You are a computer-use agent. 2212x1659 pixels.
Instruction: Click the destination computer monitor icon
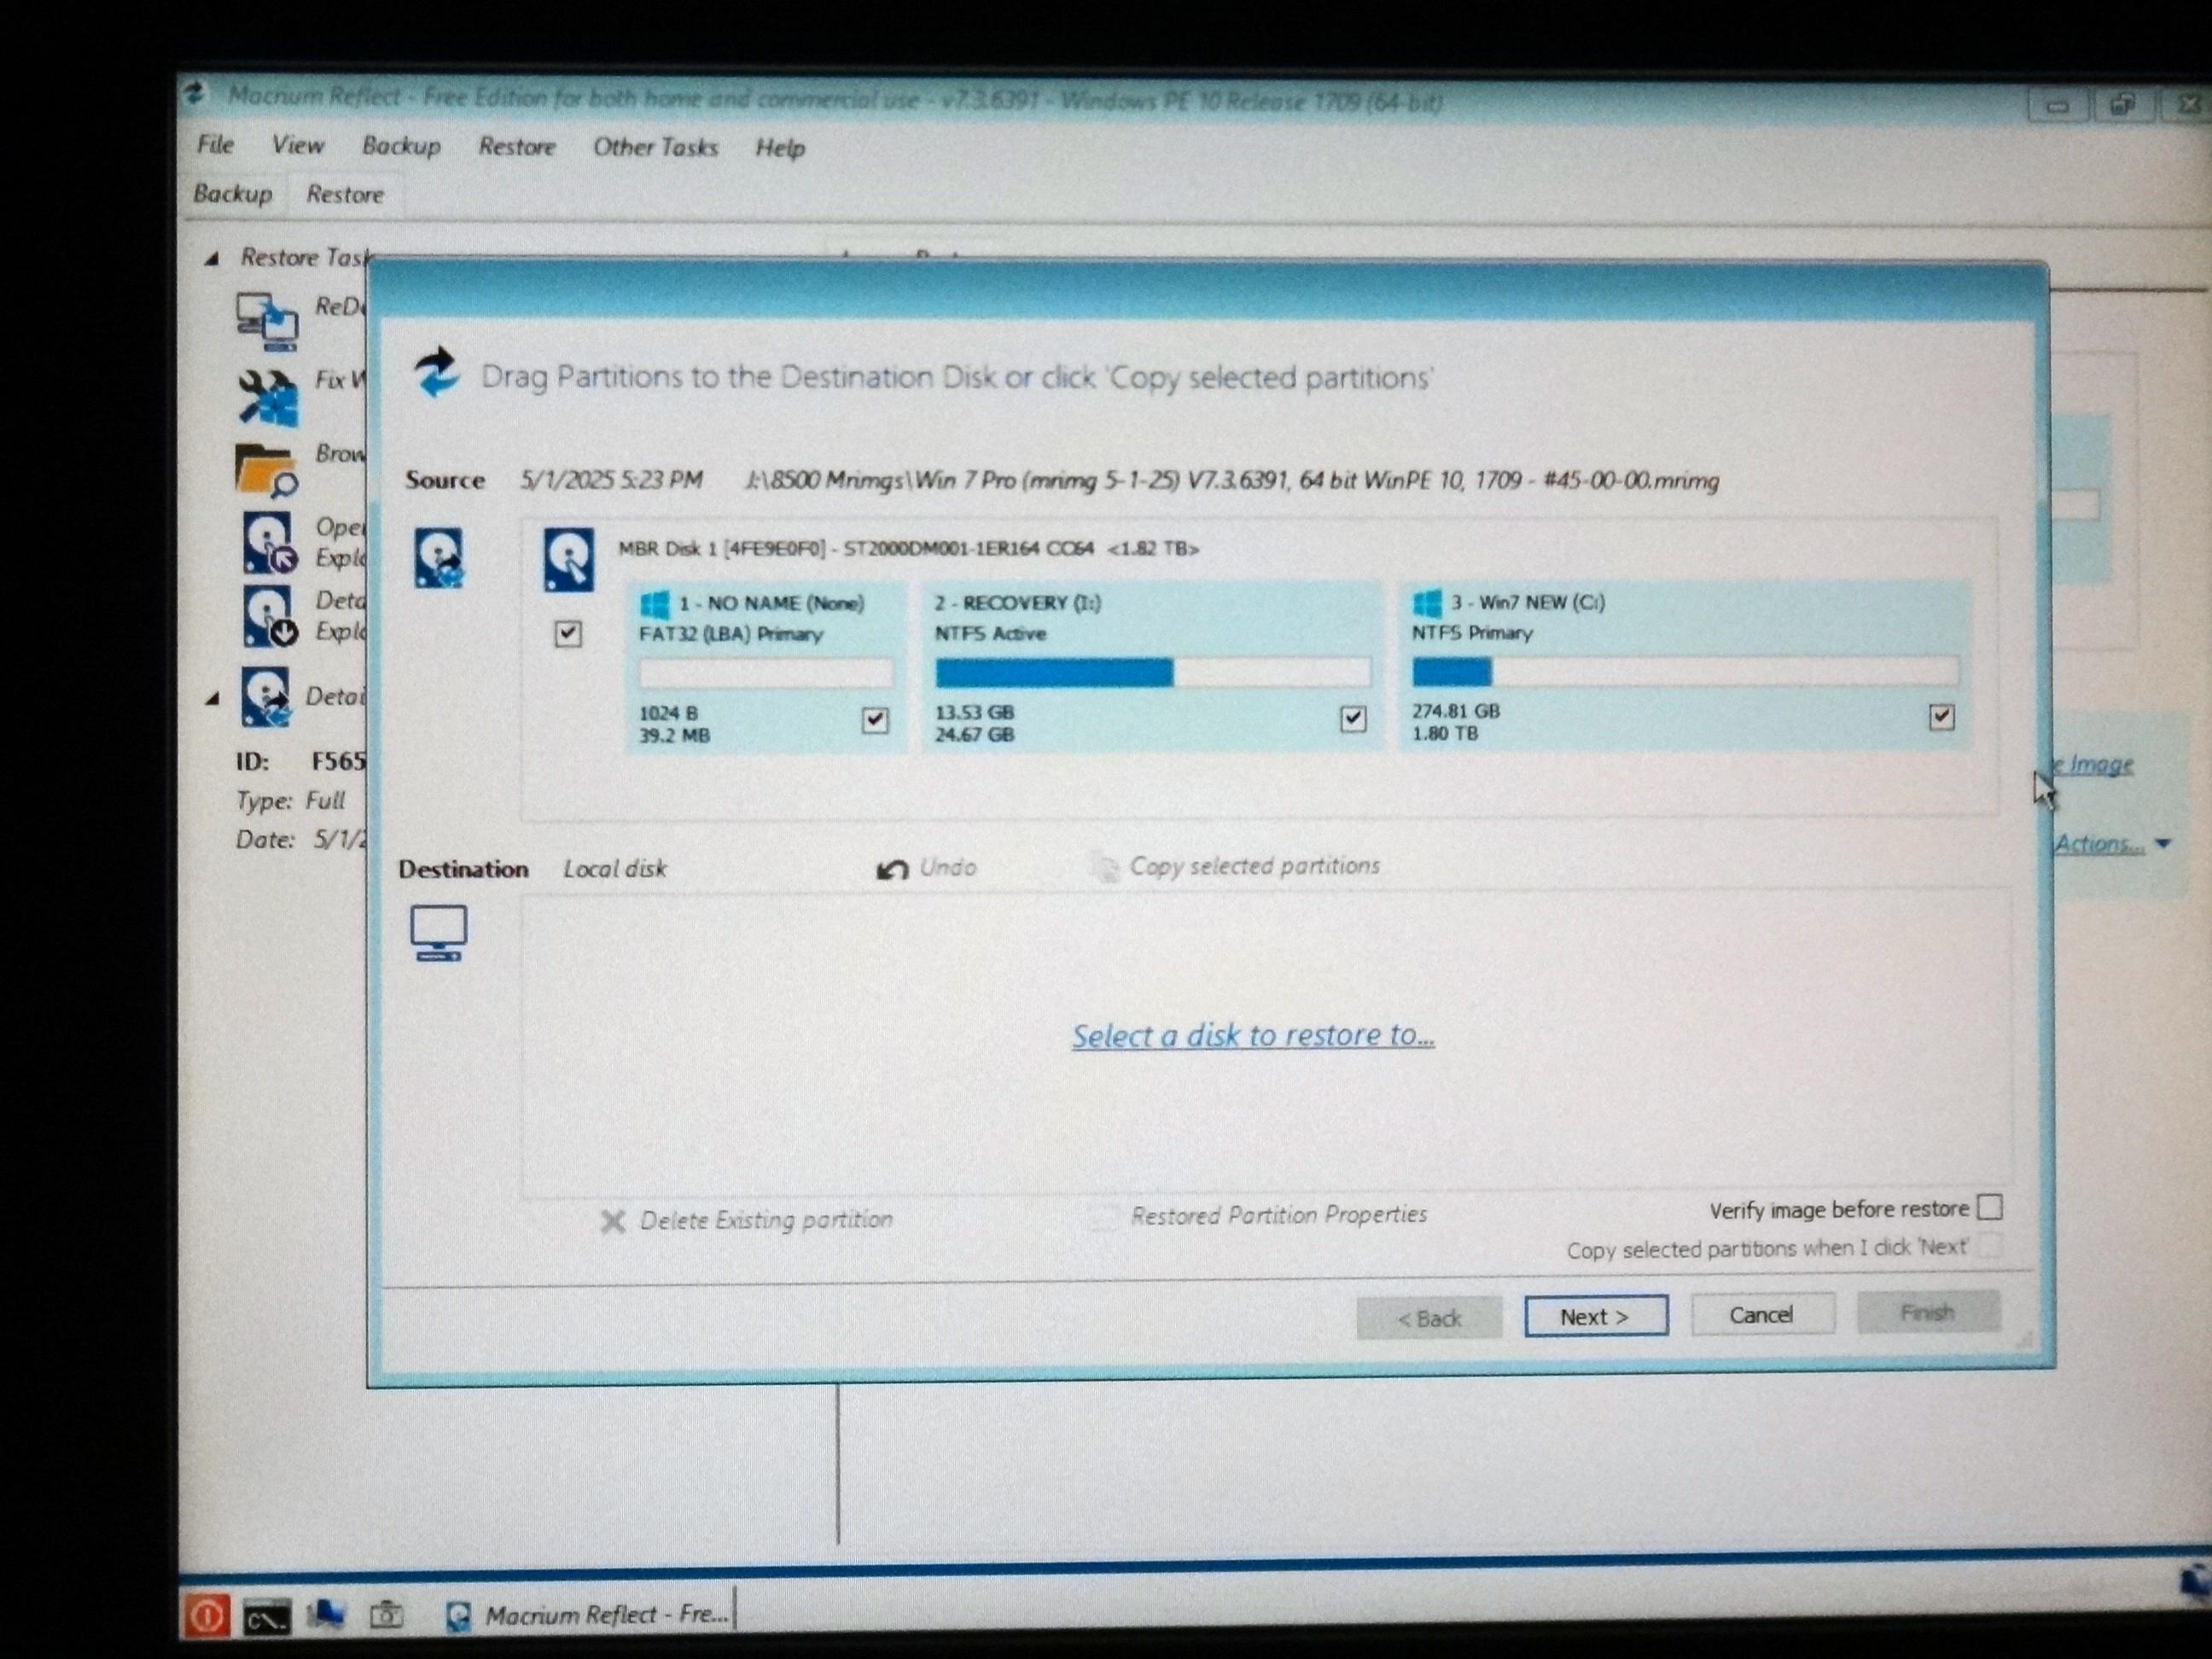point(438,933)
